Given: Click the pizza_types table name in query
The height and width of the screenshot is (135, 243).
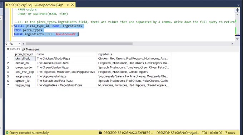Looking at the screenshot, I should click(33, 30).
